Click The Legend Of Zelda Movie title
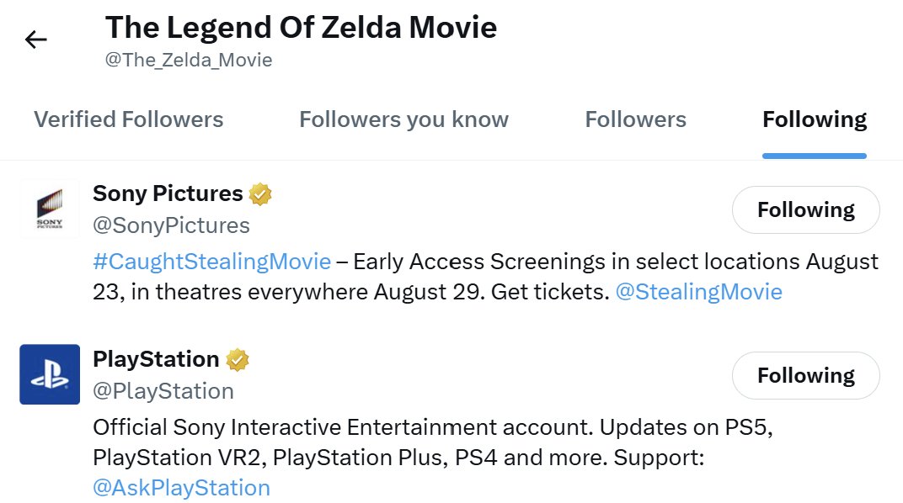Image resolution: width=903 pixels, height=503 pixels. tap(301, 28)
